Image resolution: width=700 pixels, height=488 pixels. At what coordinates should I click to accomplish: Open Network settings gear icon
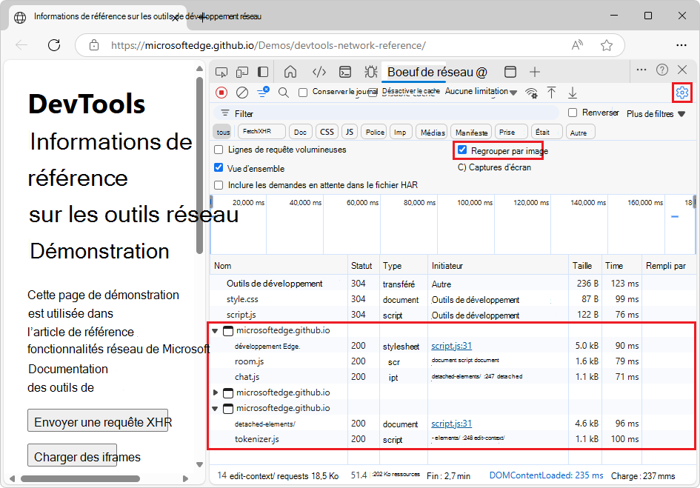[x=681, y=93]
